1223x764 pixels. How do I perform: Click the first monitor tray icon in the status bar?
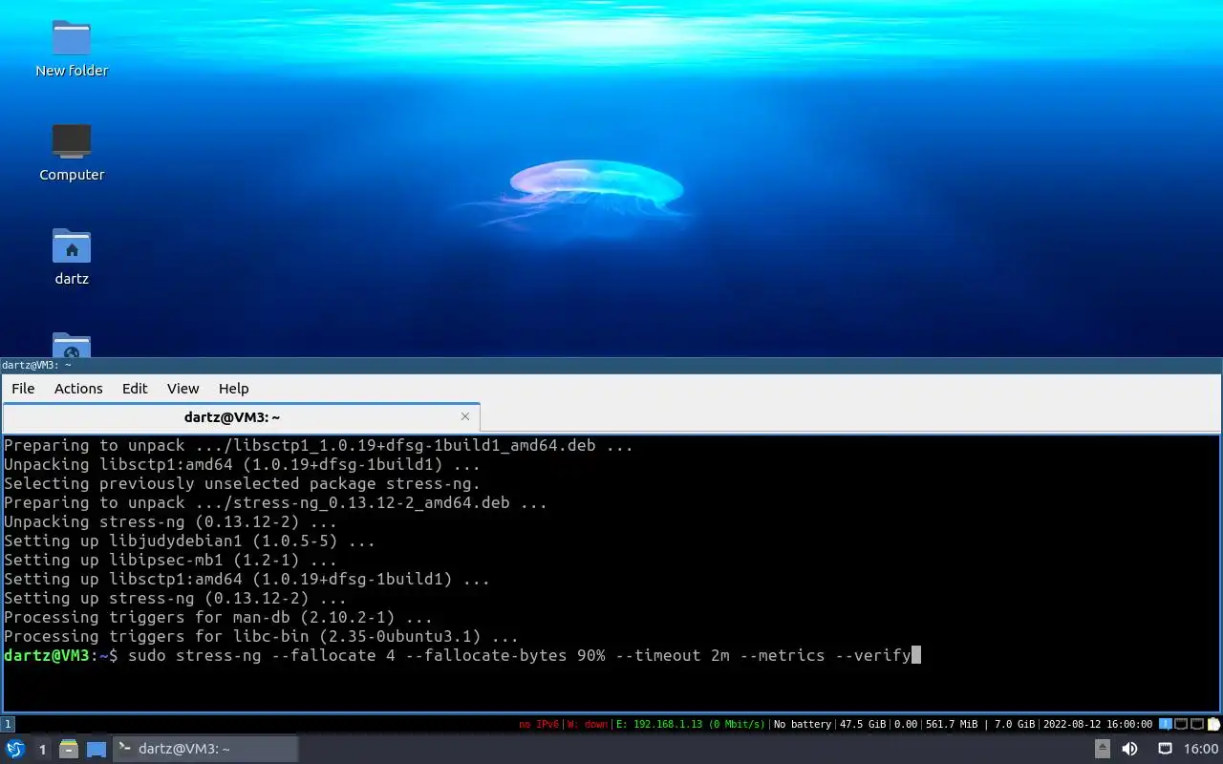coord(1181,724)
